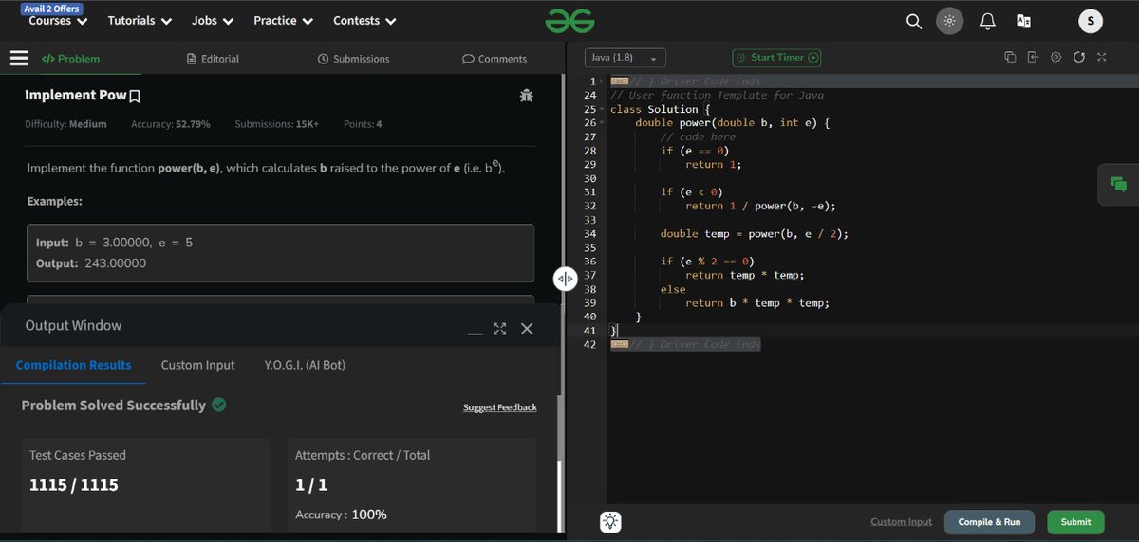
Task: Expand code editor to fullscreen
Action: pyautogui.click(x=1101, y=58)
